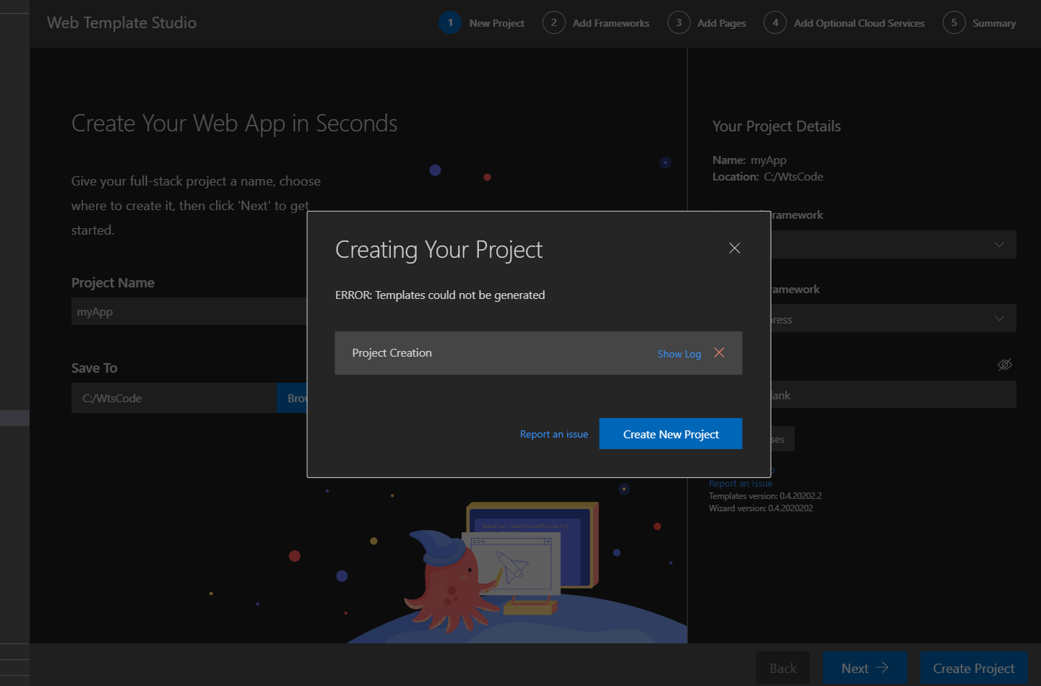
Task: Open Show Log for Project Creation
Action: pos(679,354)
